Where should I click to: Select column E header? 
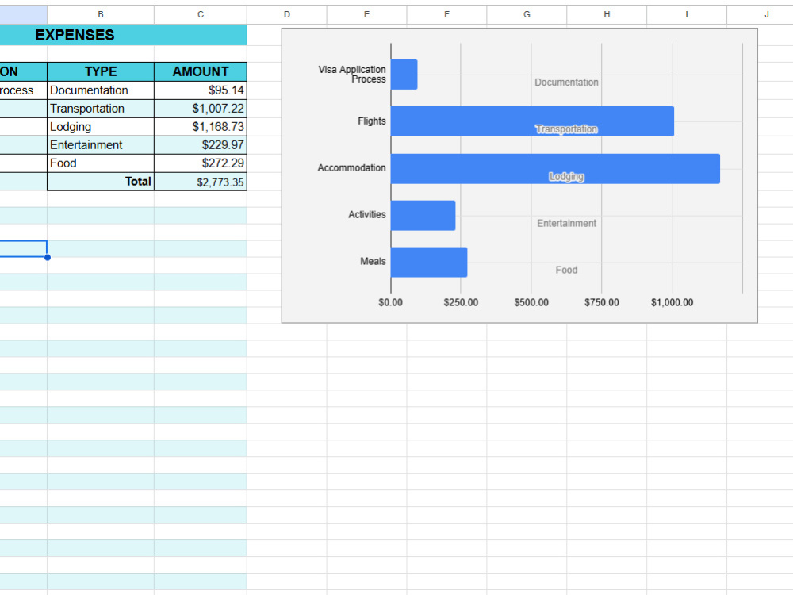tap(366, 14)
